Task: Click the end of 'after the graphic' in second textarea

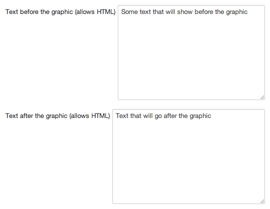Action: tap(211, 116)
